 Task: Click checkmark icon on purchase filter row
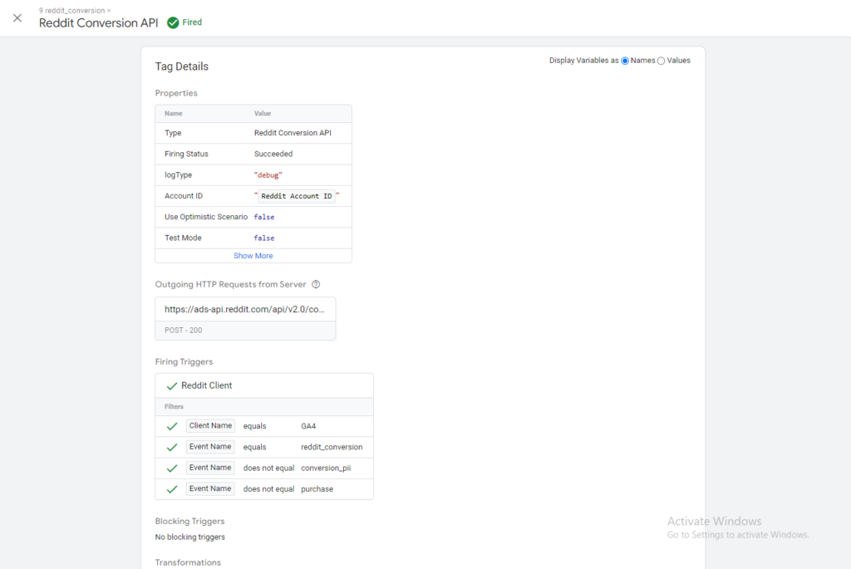[172, 489]
